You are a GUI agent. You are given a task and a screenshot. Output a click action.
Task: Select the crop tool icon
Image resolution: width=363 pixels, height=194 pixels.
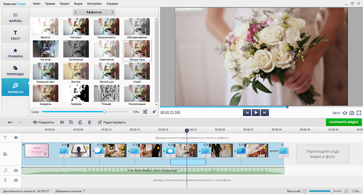point(71,122)
